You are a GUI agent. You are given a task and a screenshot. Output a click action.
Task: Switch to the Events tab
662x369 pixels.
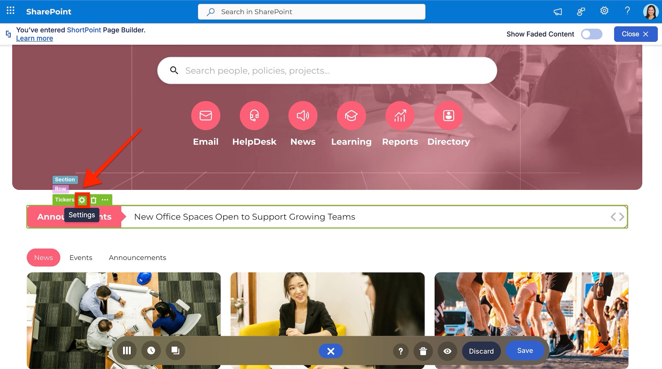pyautogui.click(x=81, y=257)
